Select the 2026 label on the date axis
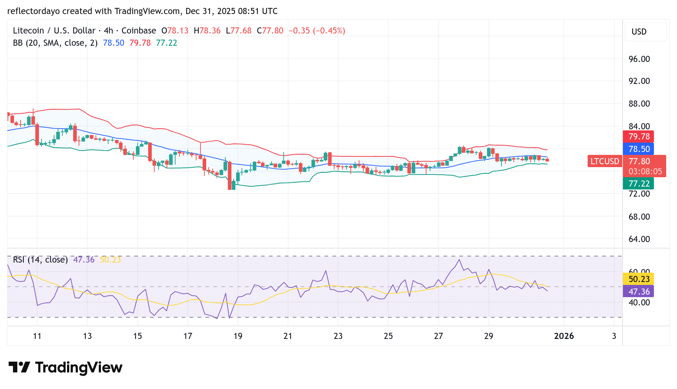This screenshot has height=389, width=677. (564, 336)
